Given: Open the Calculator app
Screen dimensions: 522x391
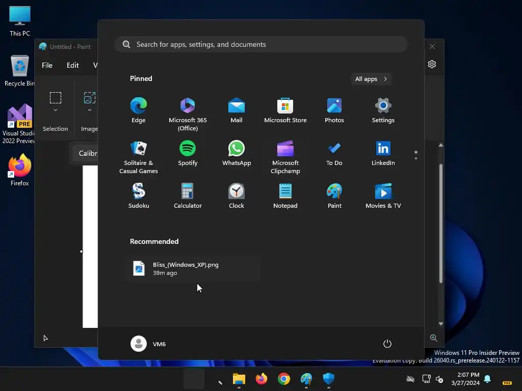Looking at the screenshot, I should point(188,196).
